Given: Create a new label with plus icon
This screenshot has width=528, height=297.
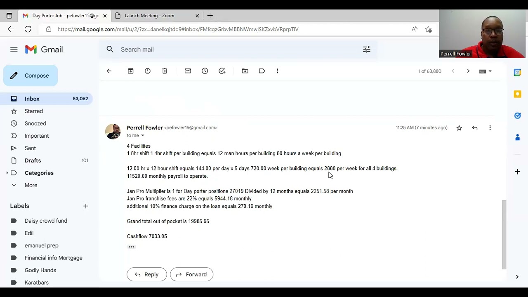Looking at the screenshot, I should point(86,206).
